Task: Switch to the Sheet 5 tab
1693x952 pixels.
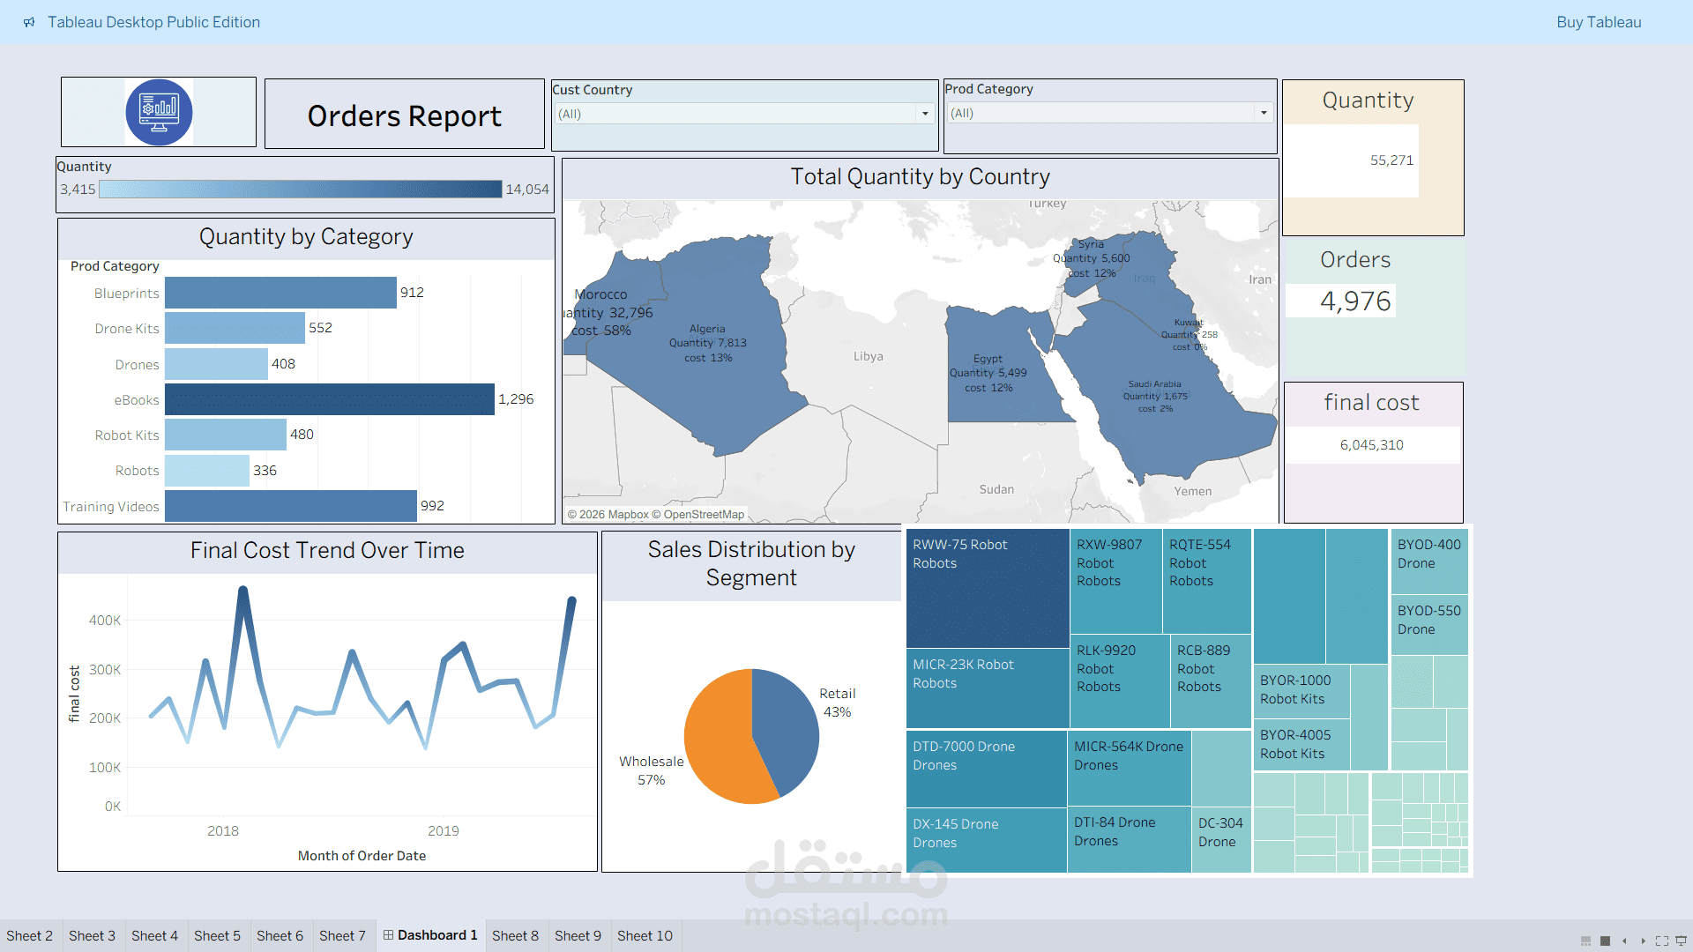Action: point(217,935)
